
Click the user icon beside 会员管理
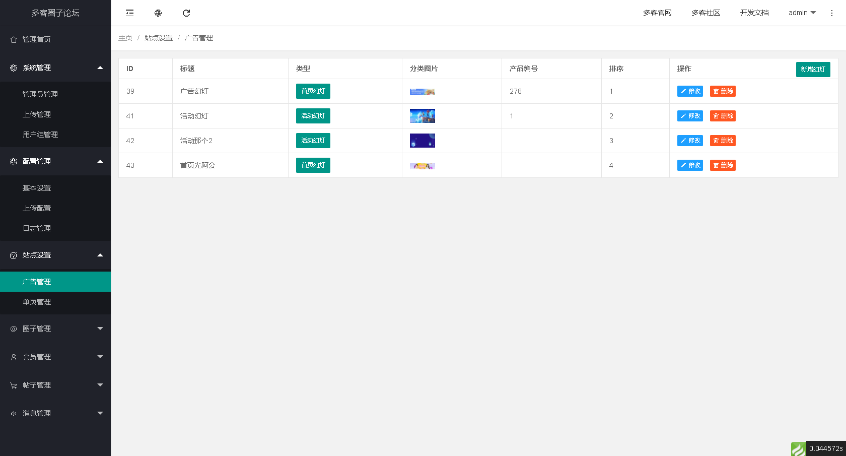[14, 357]
